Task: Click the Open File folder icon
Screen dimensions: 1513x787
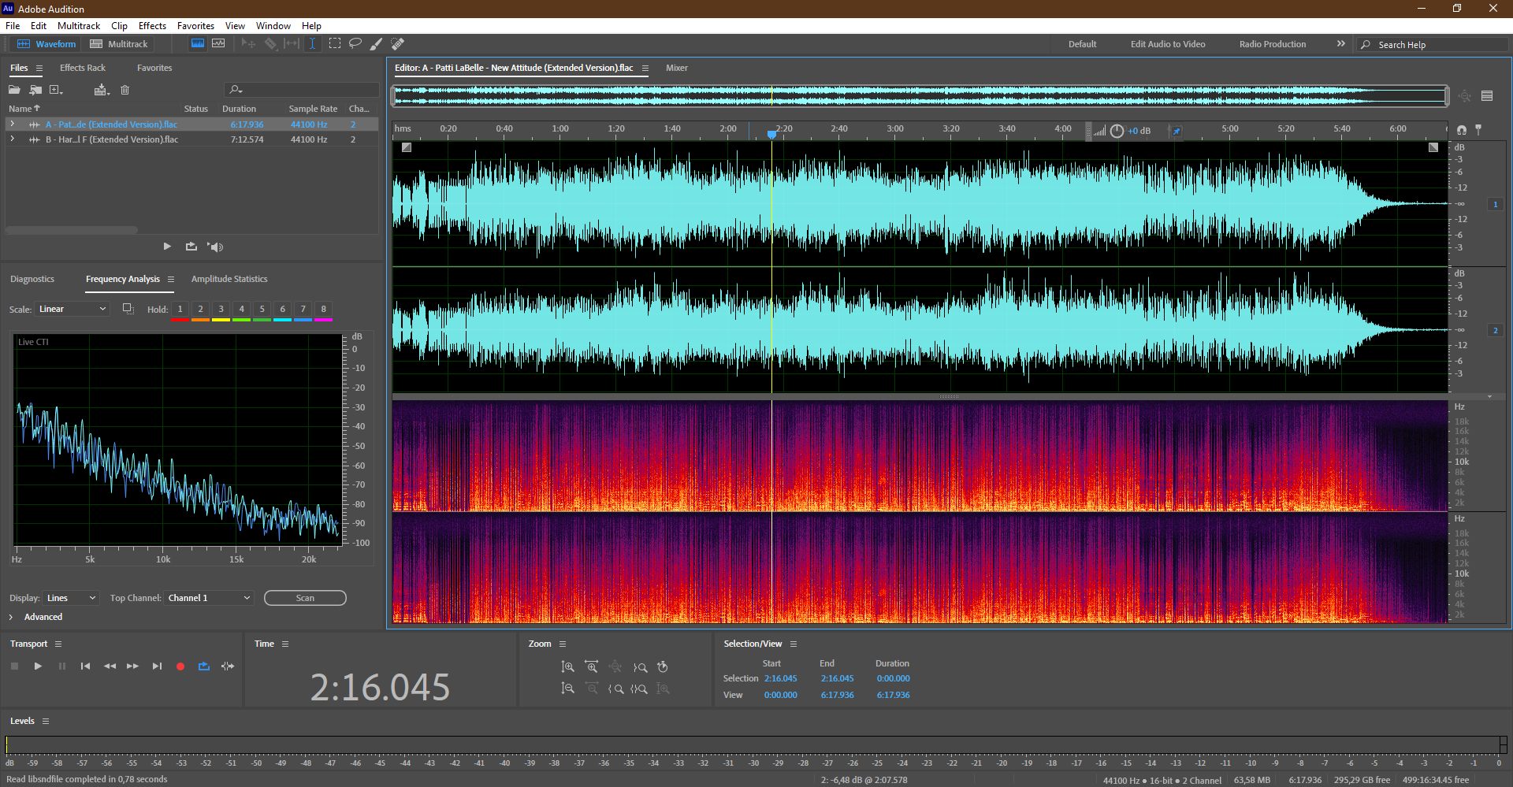Action: point(14,90)
